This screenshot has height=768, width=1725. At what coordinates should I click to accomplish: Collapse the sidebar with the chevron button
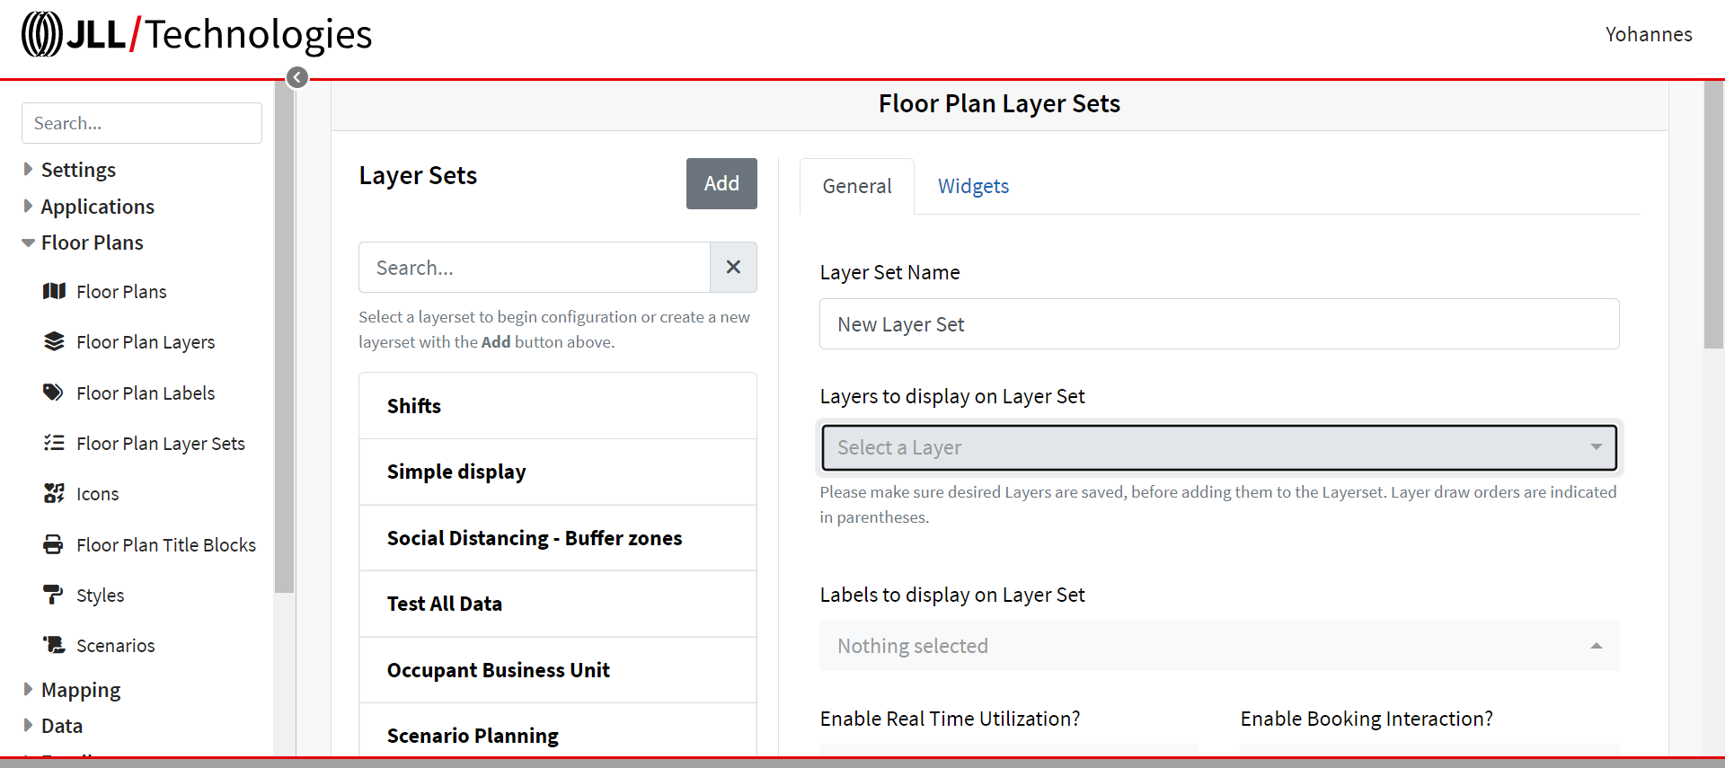[297, 78]
